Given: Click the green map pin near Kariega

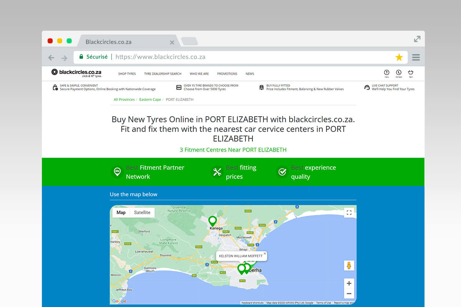Looking at the screenshot, I should pyautogui.click(x=212, y=221).
